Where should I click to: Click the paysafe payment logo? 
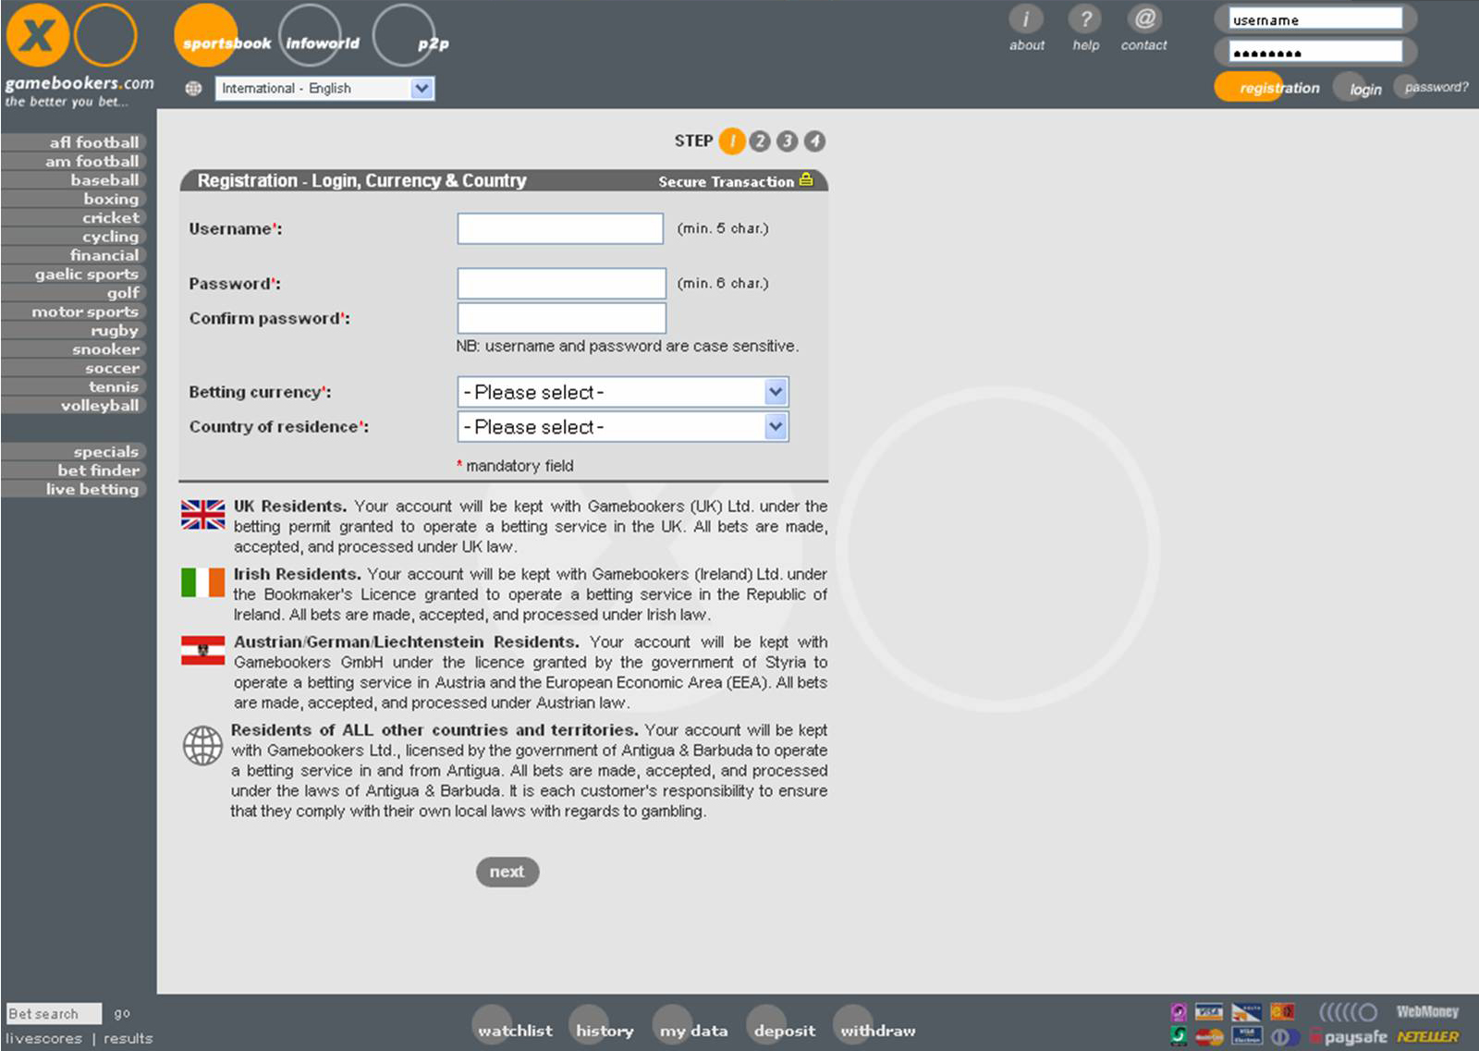(x=1348, y=1037)
